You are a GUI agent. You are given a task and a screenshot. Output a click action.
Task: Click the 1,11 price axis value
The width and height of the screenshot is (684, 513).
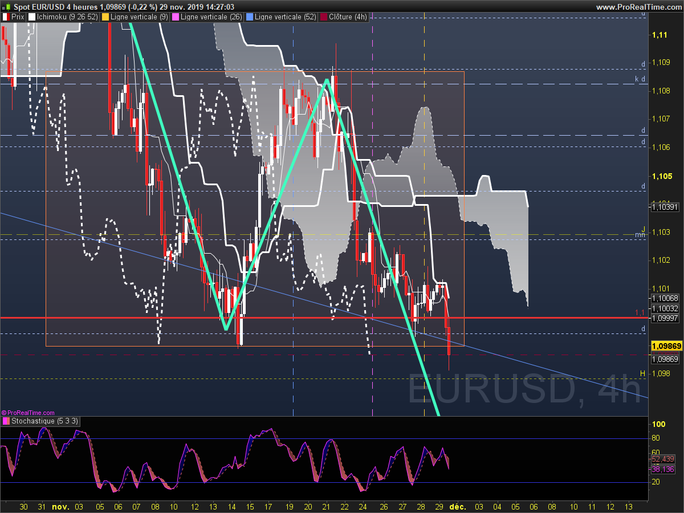(x=659, y=35)
